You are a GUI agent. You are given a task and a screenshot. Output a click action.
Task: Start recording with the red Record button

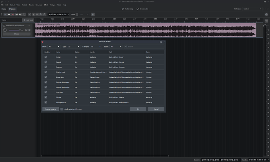coord(13,15)
